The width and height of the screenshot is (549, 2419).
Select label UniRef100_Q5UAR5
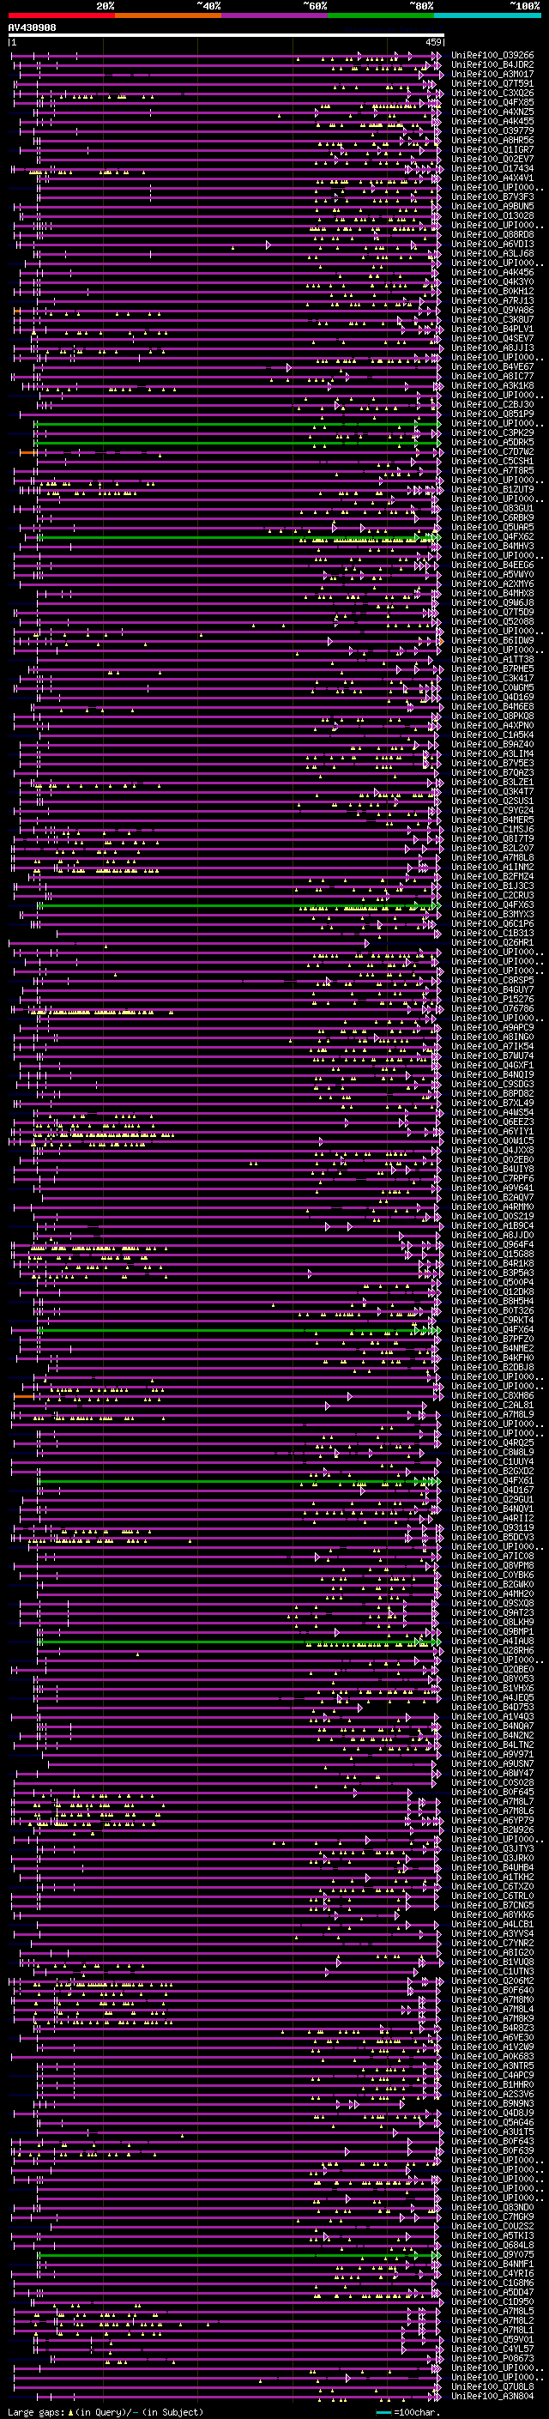[x=492, y=528]
